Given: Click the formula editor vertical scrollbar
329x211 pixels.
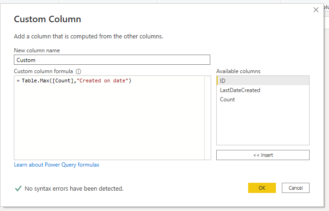Looking at the screenshot, I should (207, 118).
